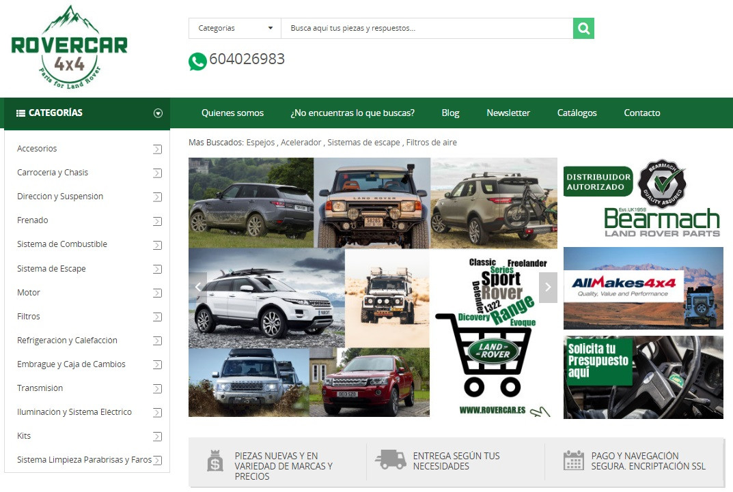Click PIEZAS NUEVAS Y EN VARIEDAD text

coord(283,466)
